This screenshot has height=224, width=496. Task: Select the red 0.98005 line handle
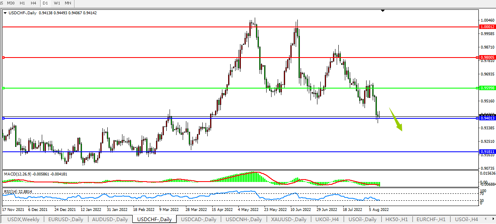3,58
